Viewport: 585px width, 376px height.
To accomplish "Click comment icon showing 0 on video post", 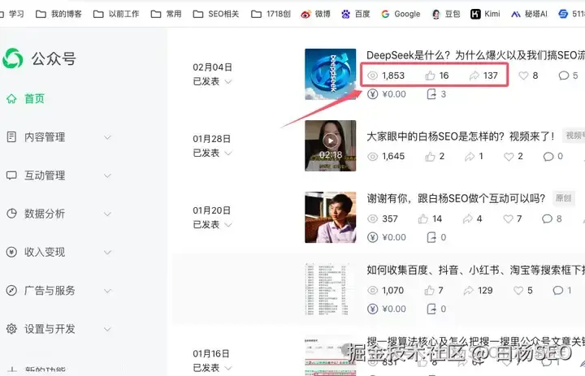I will click(548, 156).
